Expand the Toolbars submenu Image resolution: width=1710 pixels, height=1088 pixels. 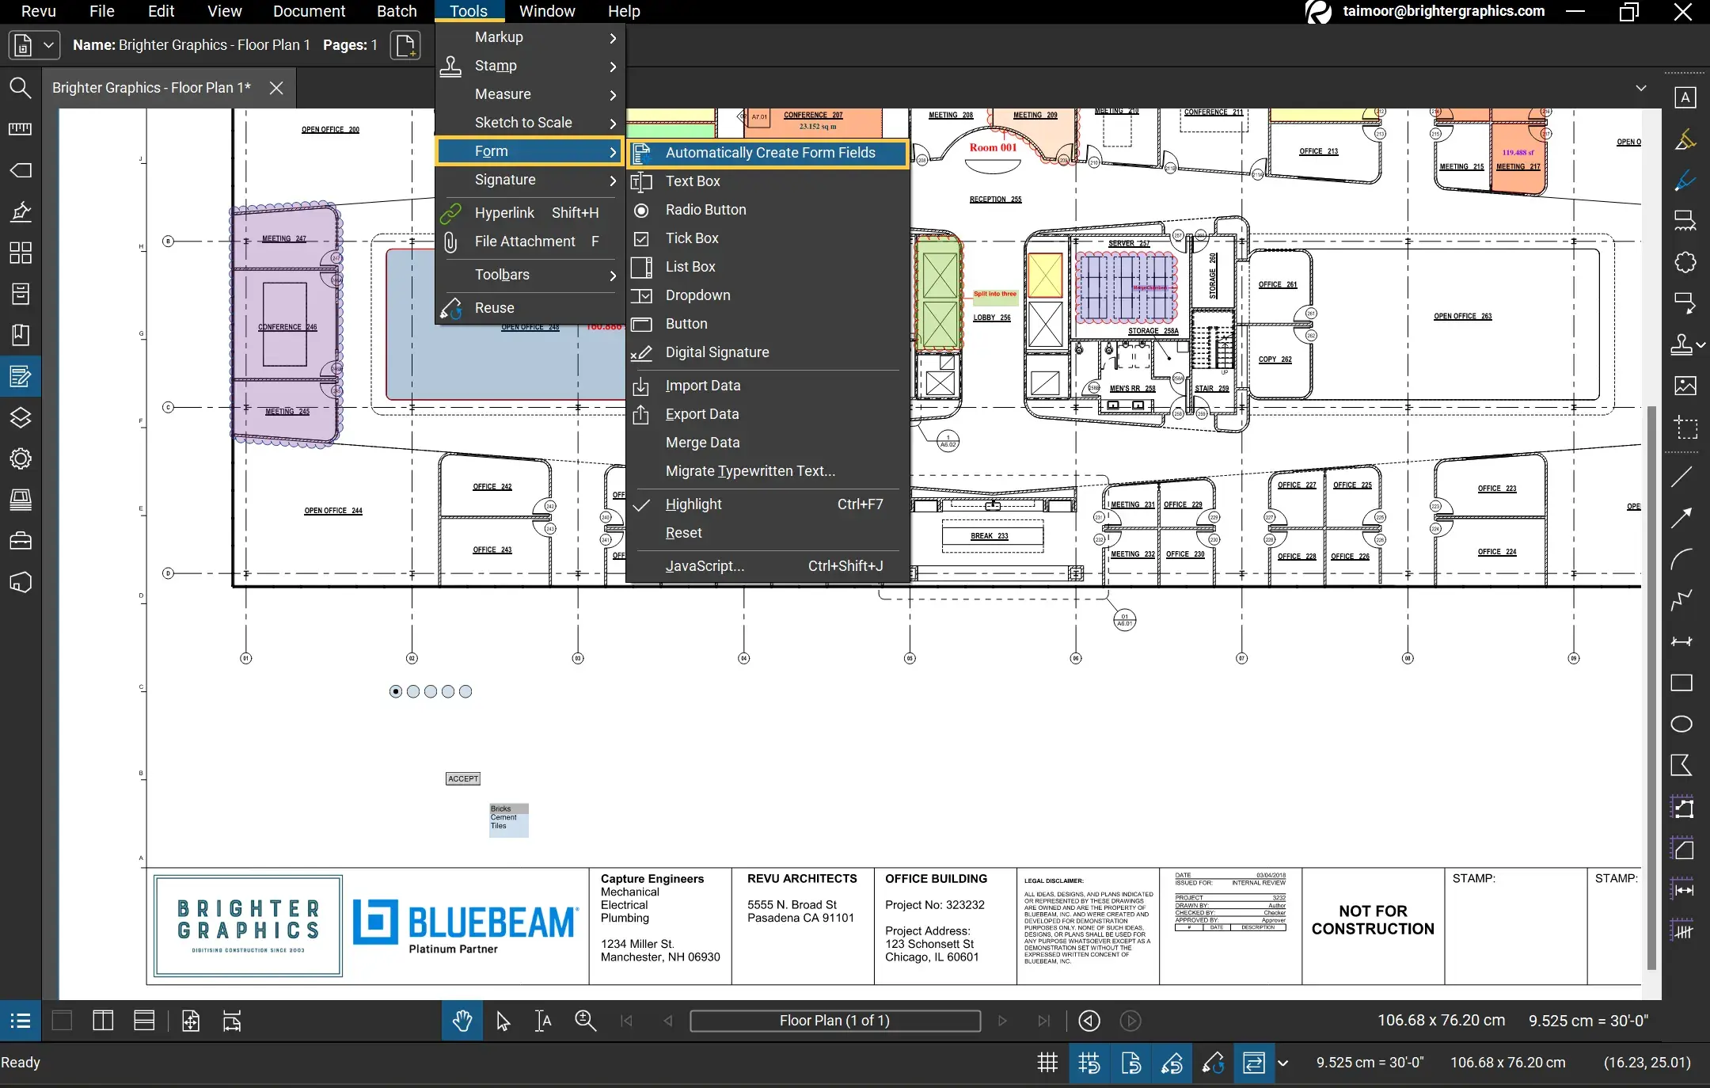[x=529, y=275]
